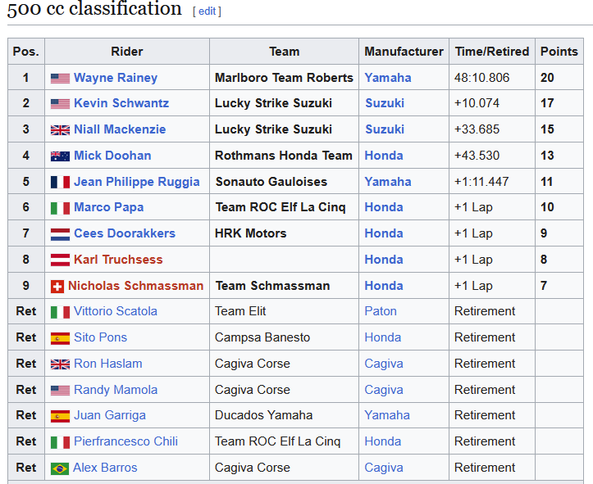Open Yamaha link in Juan Garriga row
The image size is (593, 484).
point(387,415)
